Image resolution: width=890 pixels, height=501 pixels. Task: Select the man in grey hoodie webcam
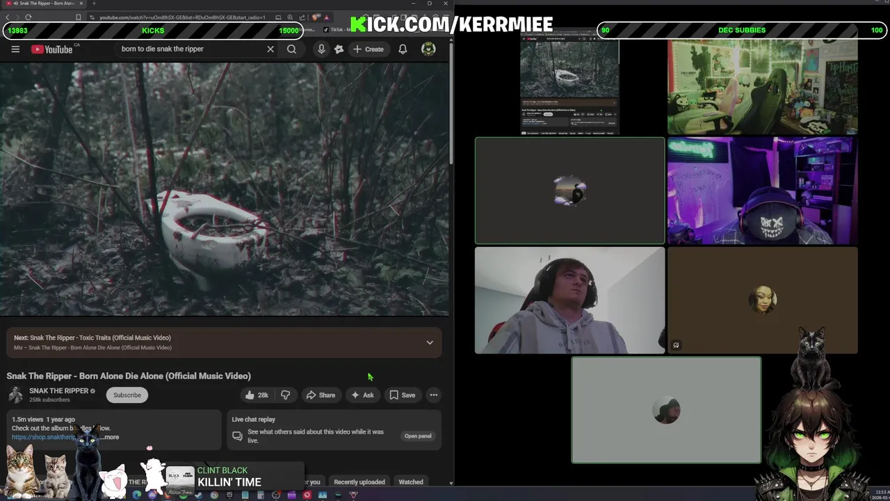[x=569, y=301]
